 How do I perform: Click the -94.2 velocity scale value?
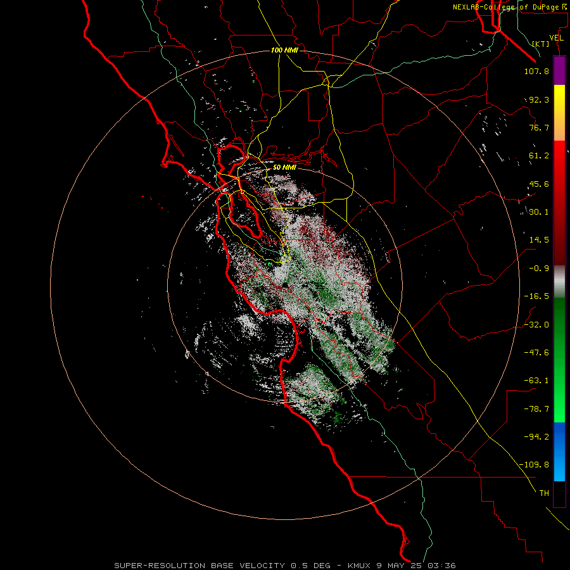click(536, 437)
